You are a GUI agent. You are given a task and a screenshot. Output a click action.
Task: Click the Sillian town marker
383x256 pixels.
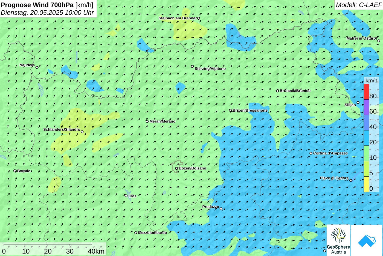[x=358, y=103]
